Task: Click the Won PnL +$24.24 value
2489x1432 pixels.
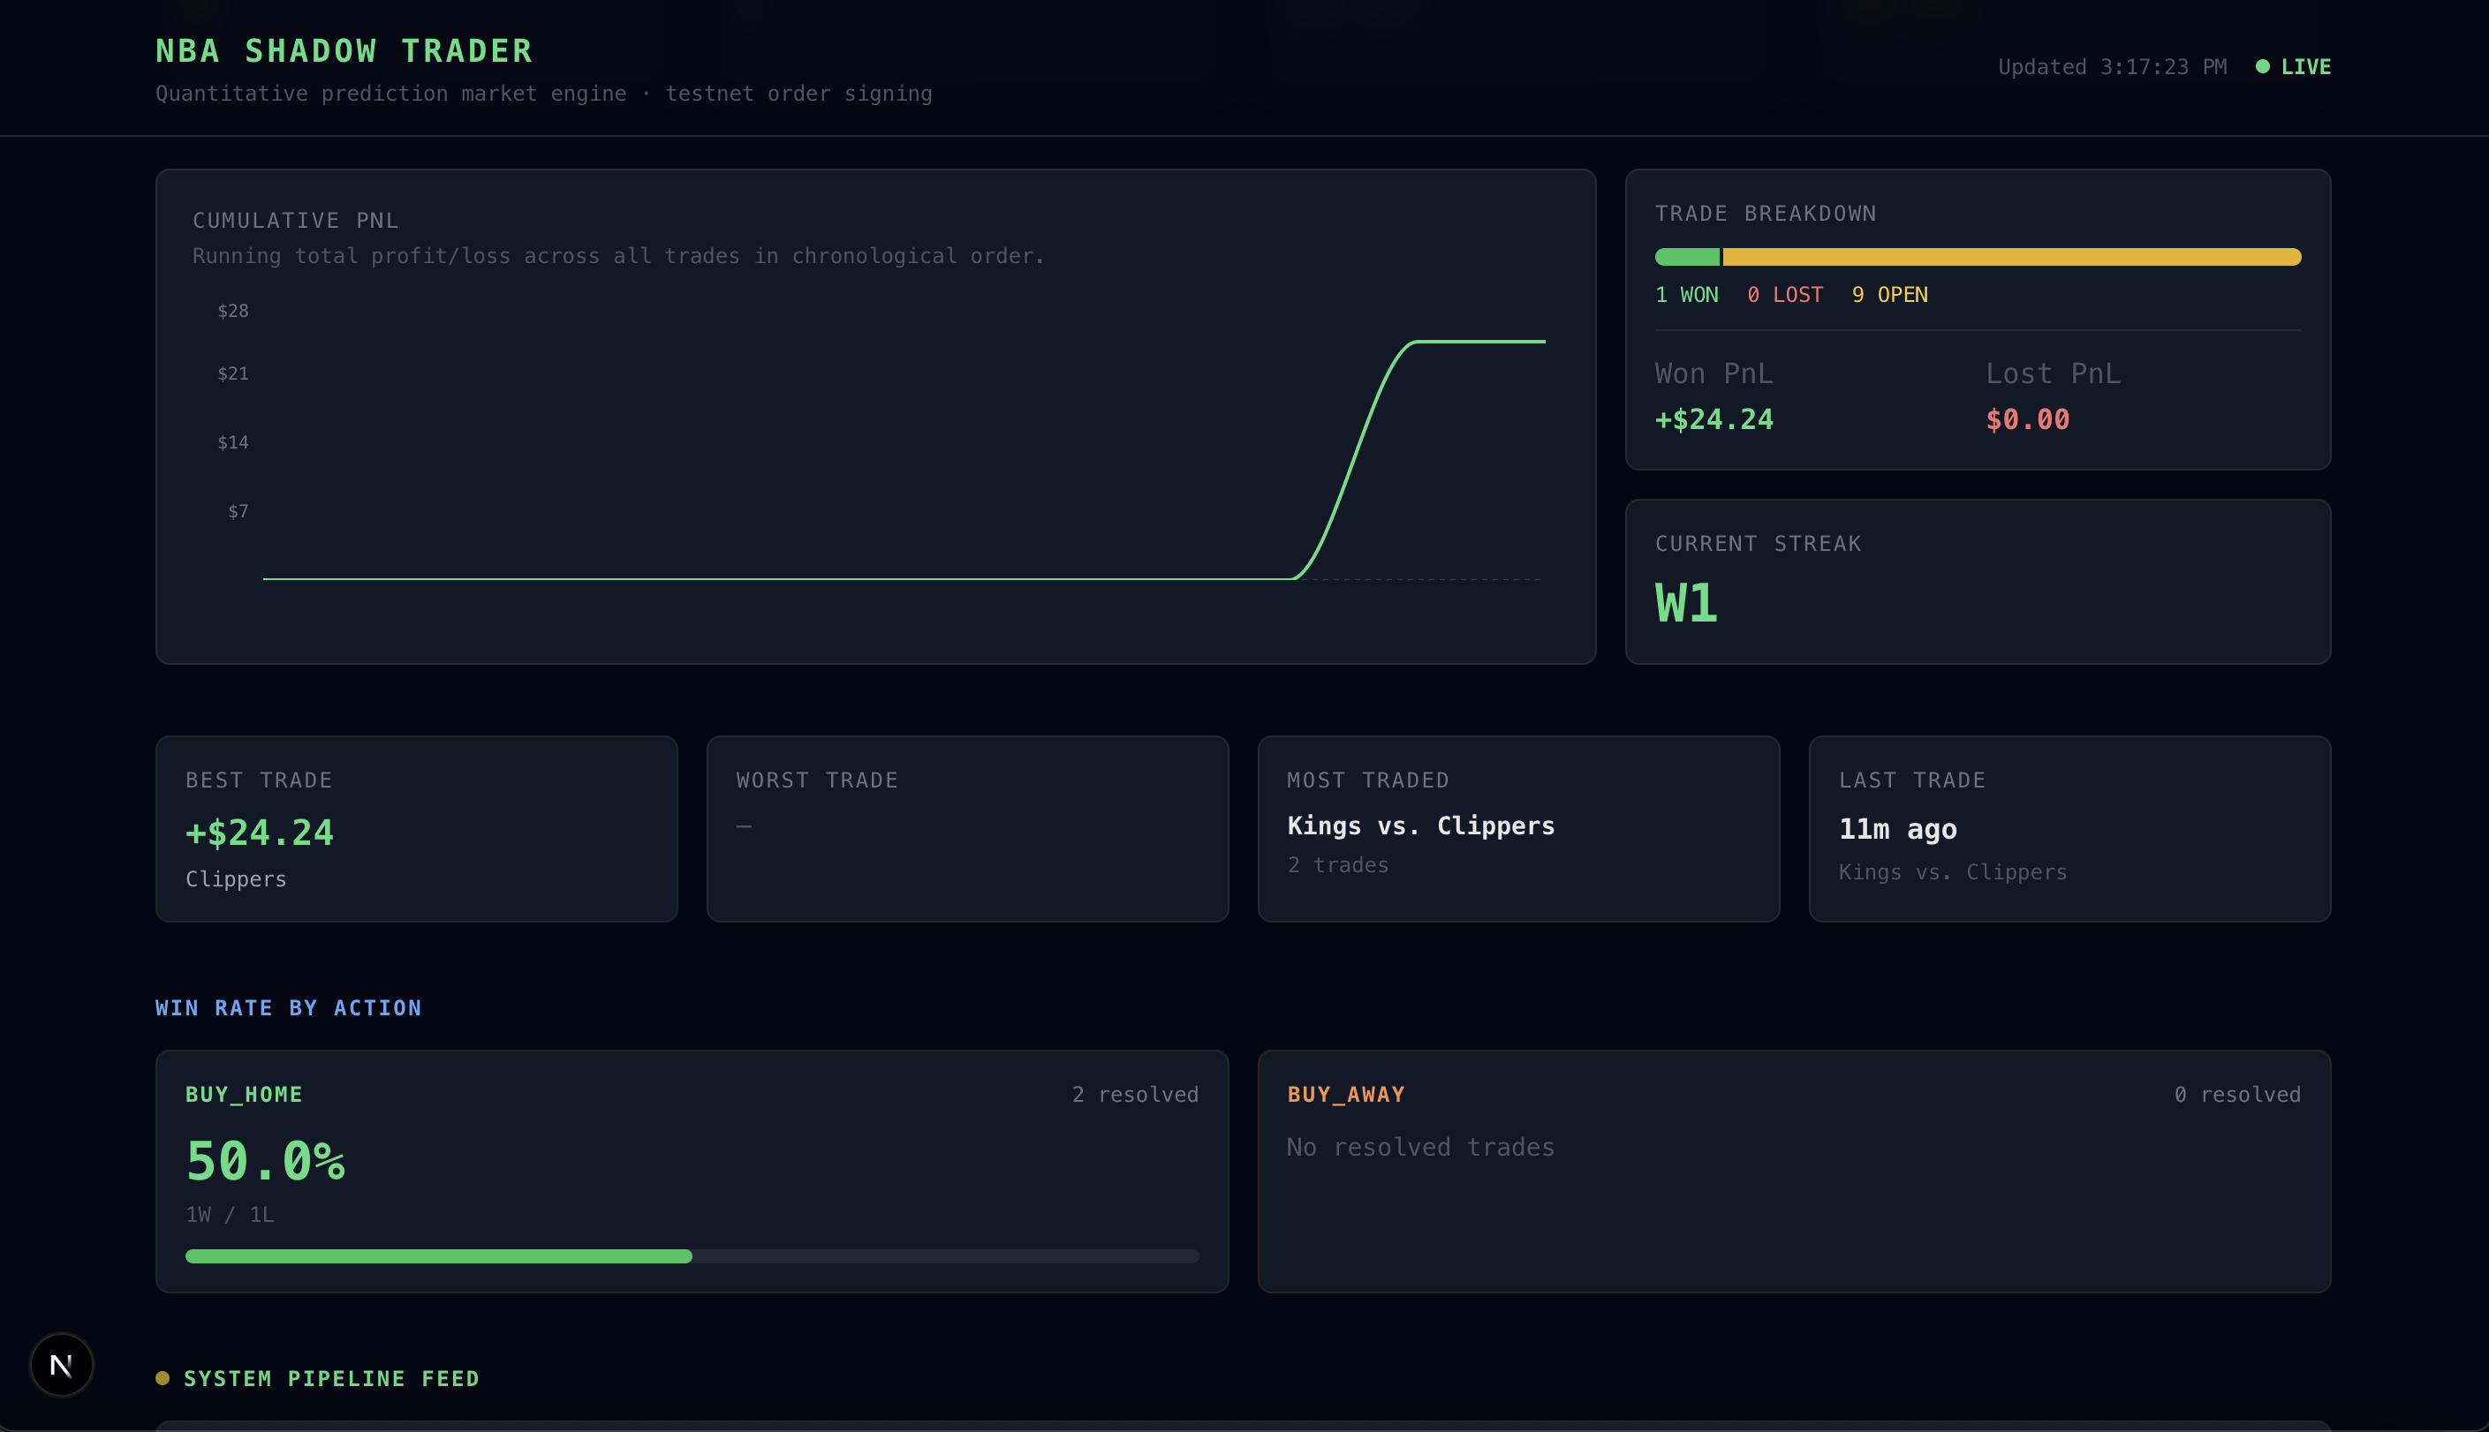Action: (x=1714, y=420)
